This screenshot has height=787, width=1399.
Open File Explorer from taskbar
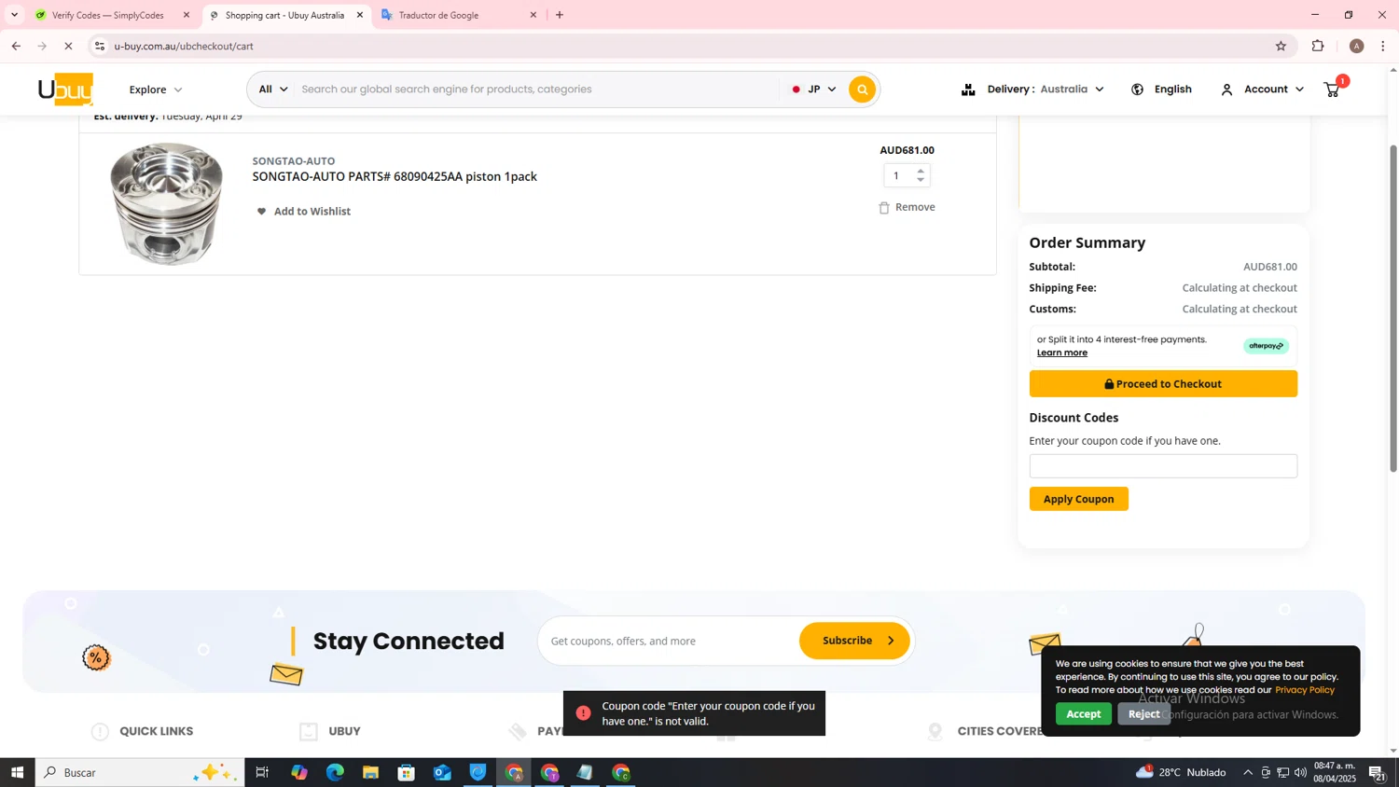[370, 772]
